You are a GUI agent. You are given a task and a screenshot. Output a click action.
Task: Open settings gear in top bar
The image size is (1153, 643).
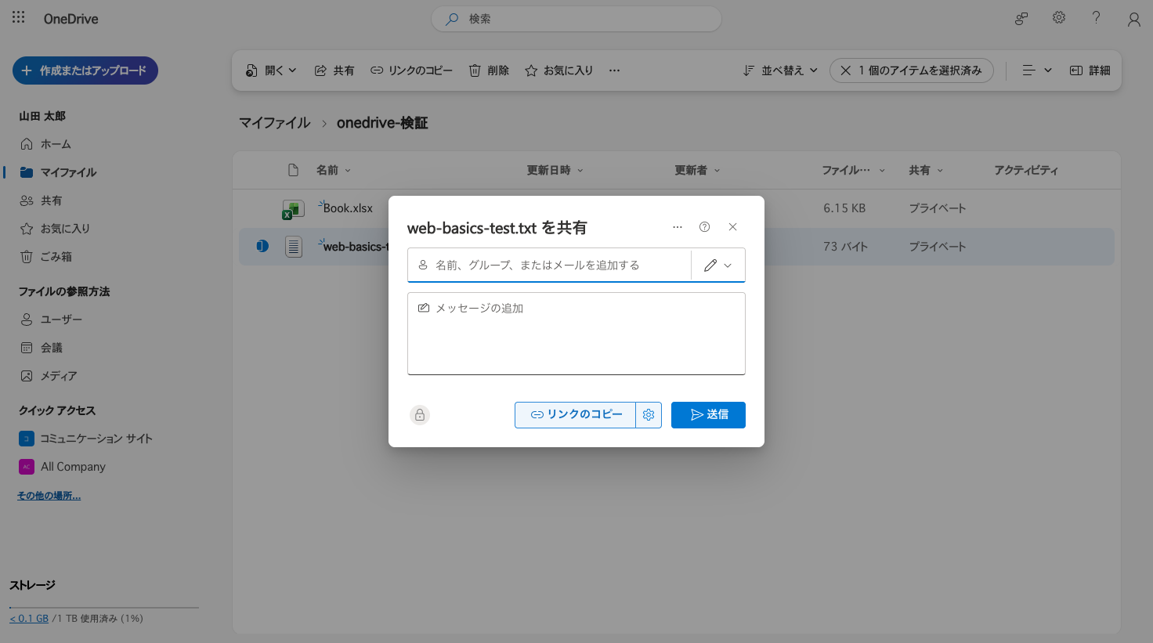point(1059,17)
